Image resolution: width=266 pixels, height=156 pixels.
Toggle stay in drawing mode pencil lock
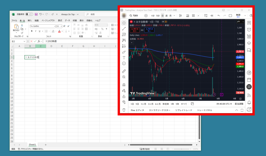[x=124, y=91]
